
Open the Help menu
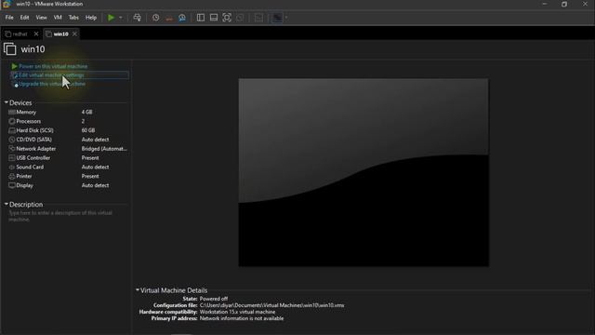(91, 18)
